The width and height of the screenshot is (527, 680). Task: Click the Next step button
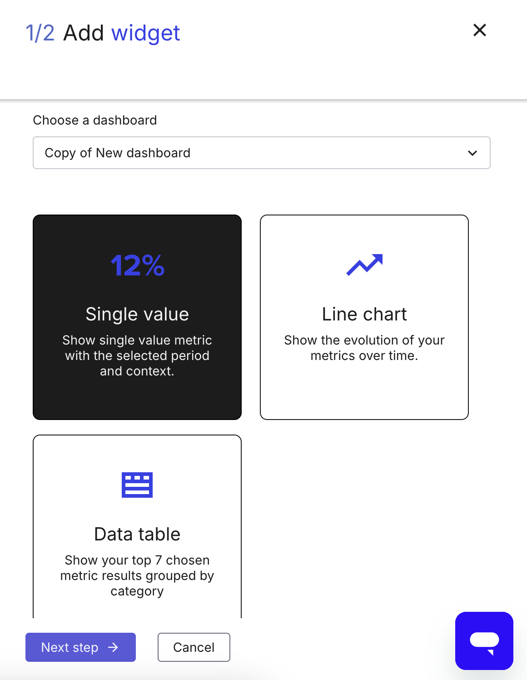(x=80, y=647)
